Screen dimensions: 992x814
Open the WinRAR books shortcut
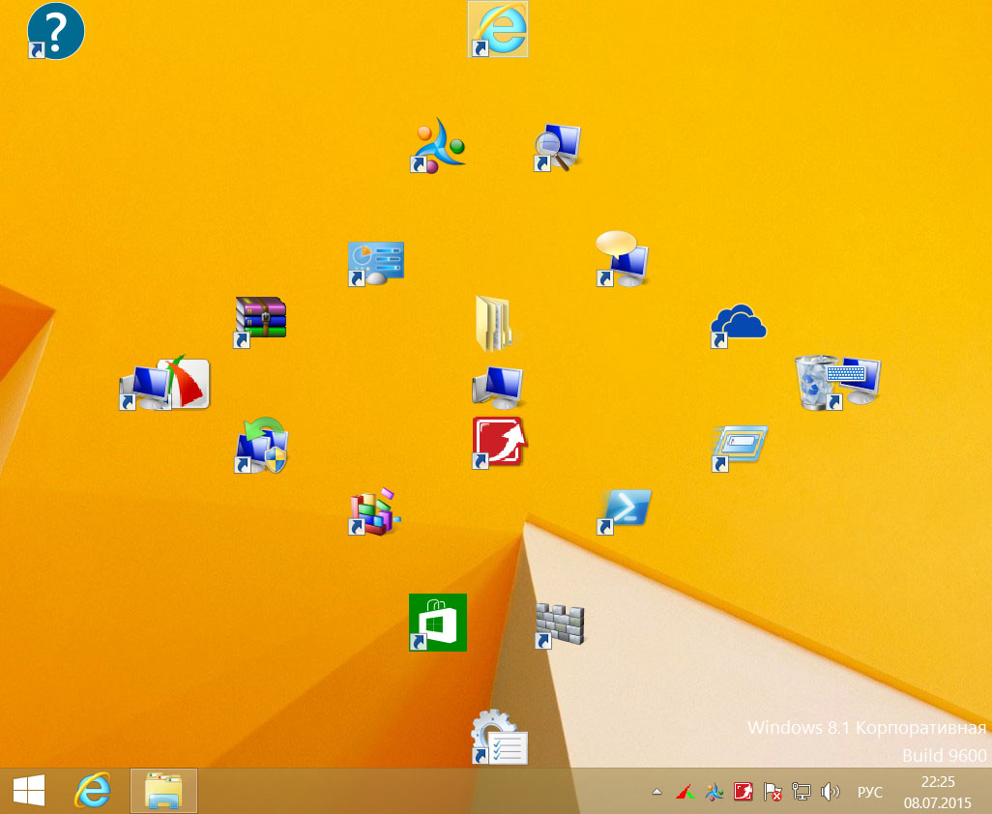[x=260, y=323]
